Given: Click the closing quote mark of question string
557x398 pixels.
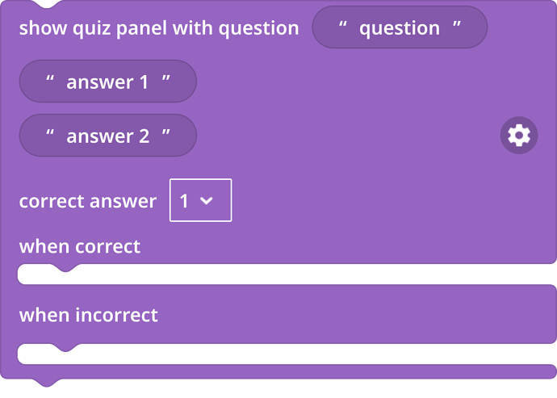Looking at the screenshot, I should (x=457, y=24).
